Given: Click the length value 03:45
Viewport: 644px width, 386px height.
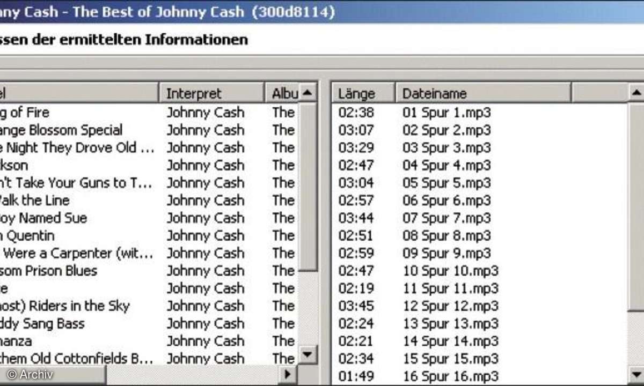Looking at the screenshot, I should 356,306.
